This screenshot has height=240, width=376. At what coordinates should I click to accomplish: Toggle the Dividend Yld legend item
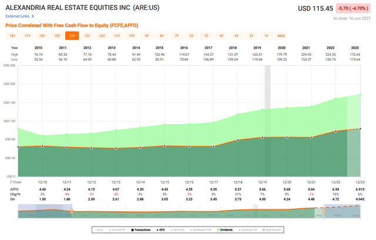tap(248, 230)
